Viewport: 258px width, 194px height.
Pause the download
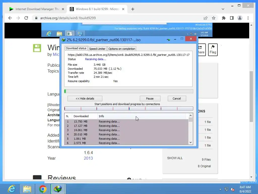[x=150, y=99]
